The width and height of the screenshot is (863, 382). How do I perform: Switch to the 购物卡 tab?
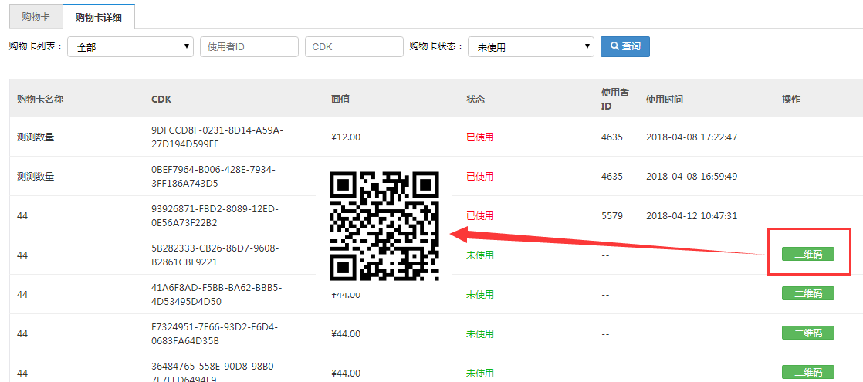pos(36,16)
